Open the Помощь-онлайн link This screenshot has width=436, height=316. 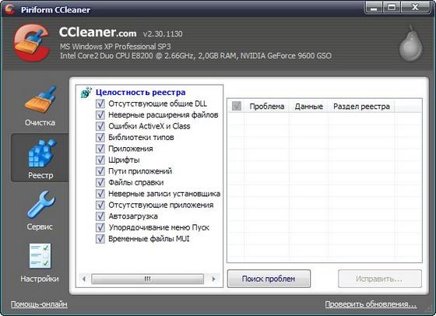point(39,304)
